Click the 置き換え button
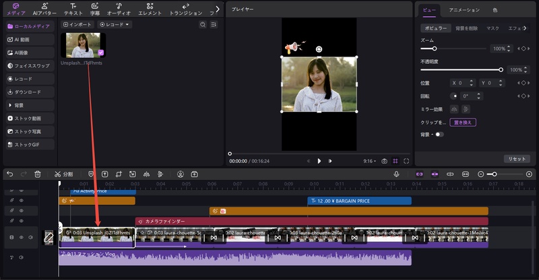Image resolution: width=539 pixels, height=280 pixels. click(x=463, y=123)
